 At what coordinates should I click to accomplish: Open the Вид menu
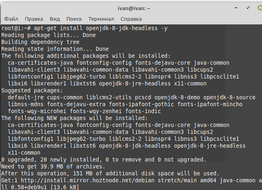(55, 19)
